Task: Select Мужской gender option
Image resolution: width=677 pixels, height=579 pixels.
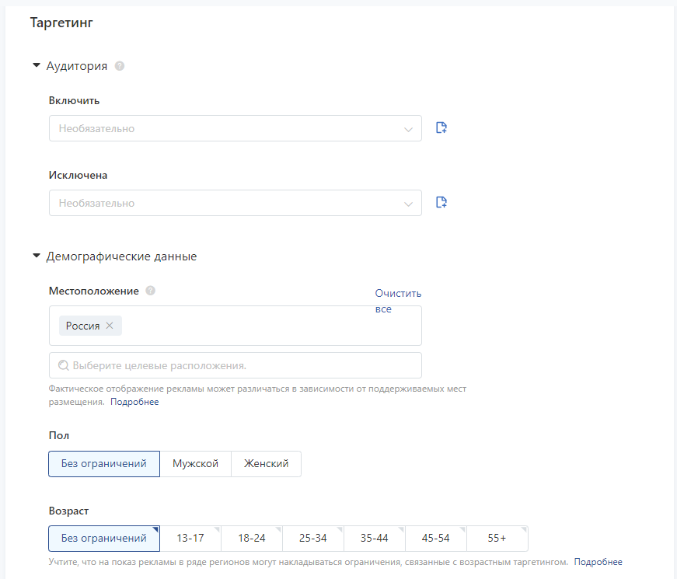Action: [195, 463]
